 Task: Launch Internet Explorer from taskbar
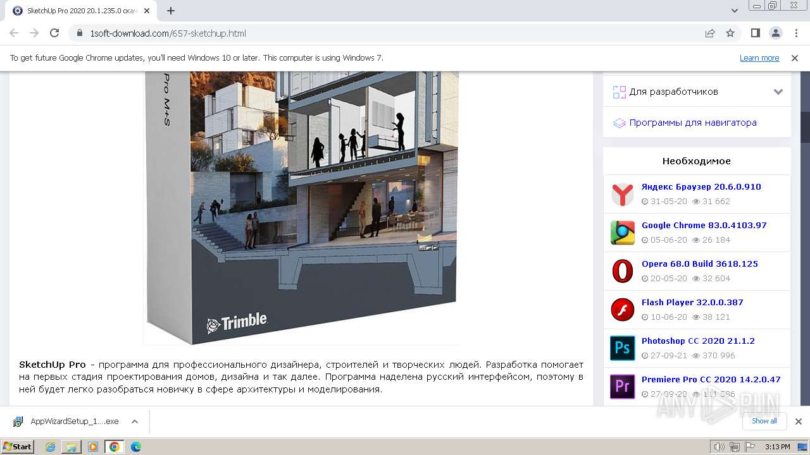[50, 447]
